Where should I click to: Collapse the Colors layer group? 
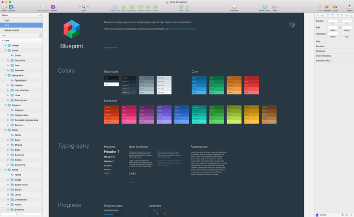tap(5, 51)
